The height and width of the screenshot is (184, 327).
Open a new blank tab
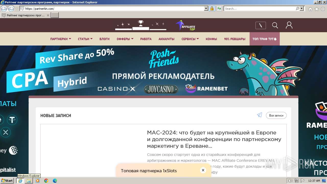[55, 15]
